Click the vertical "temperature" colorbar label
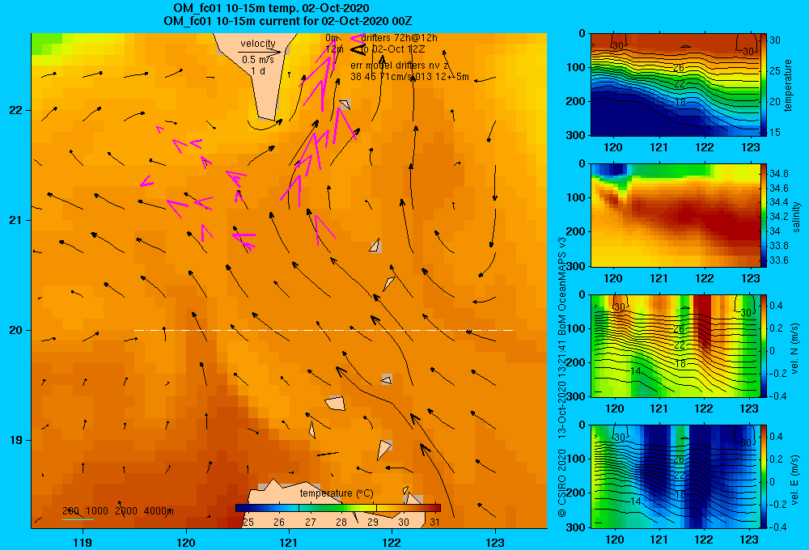809x550 pixels. (x=788, y=85)
